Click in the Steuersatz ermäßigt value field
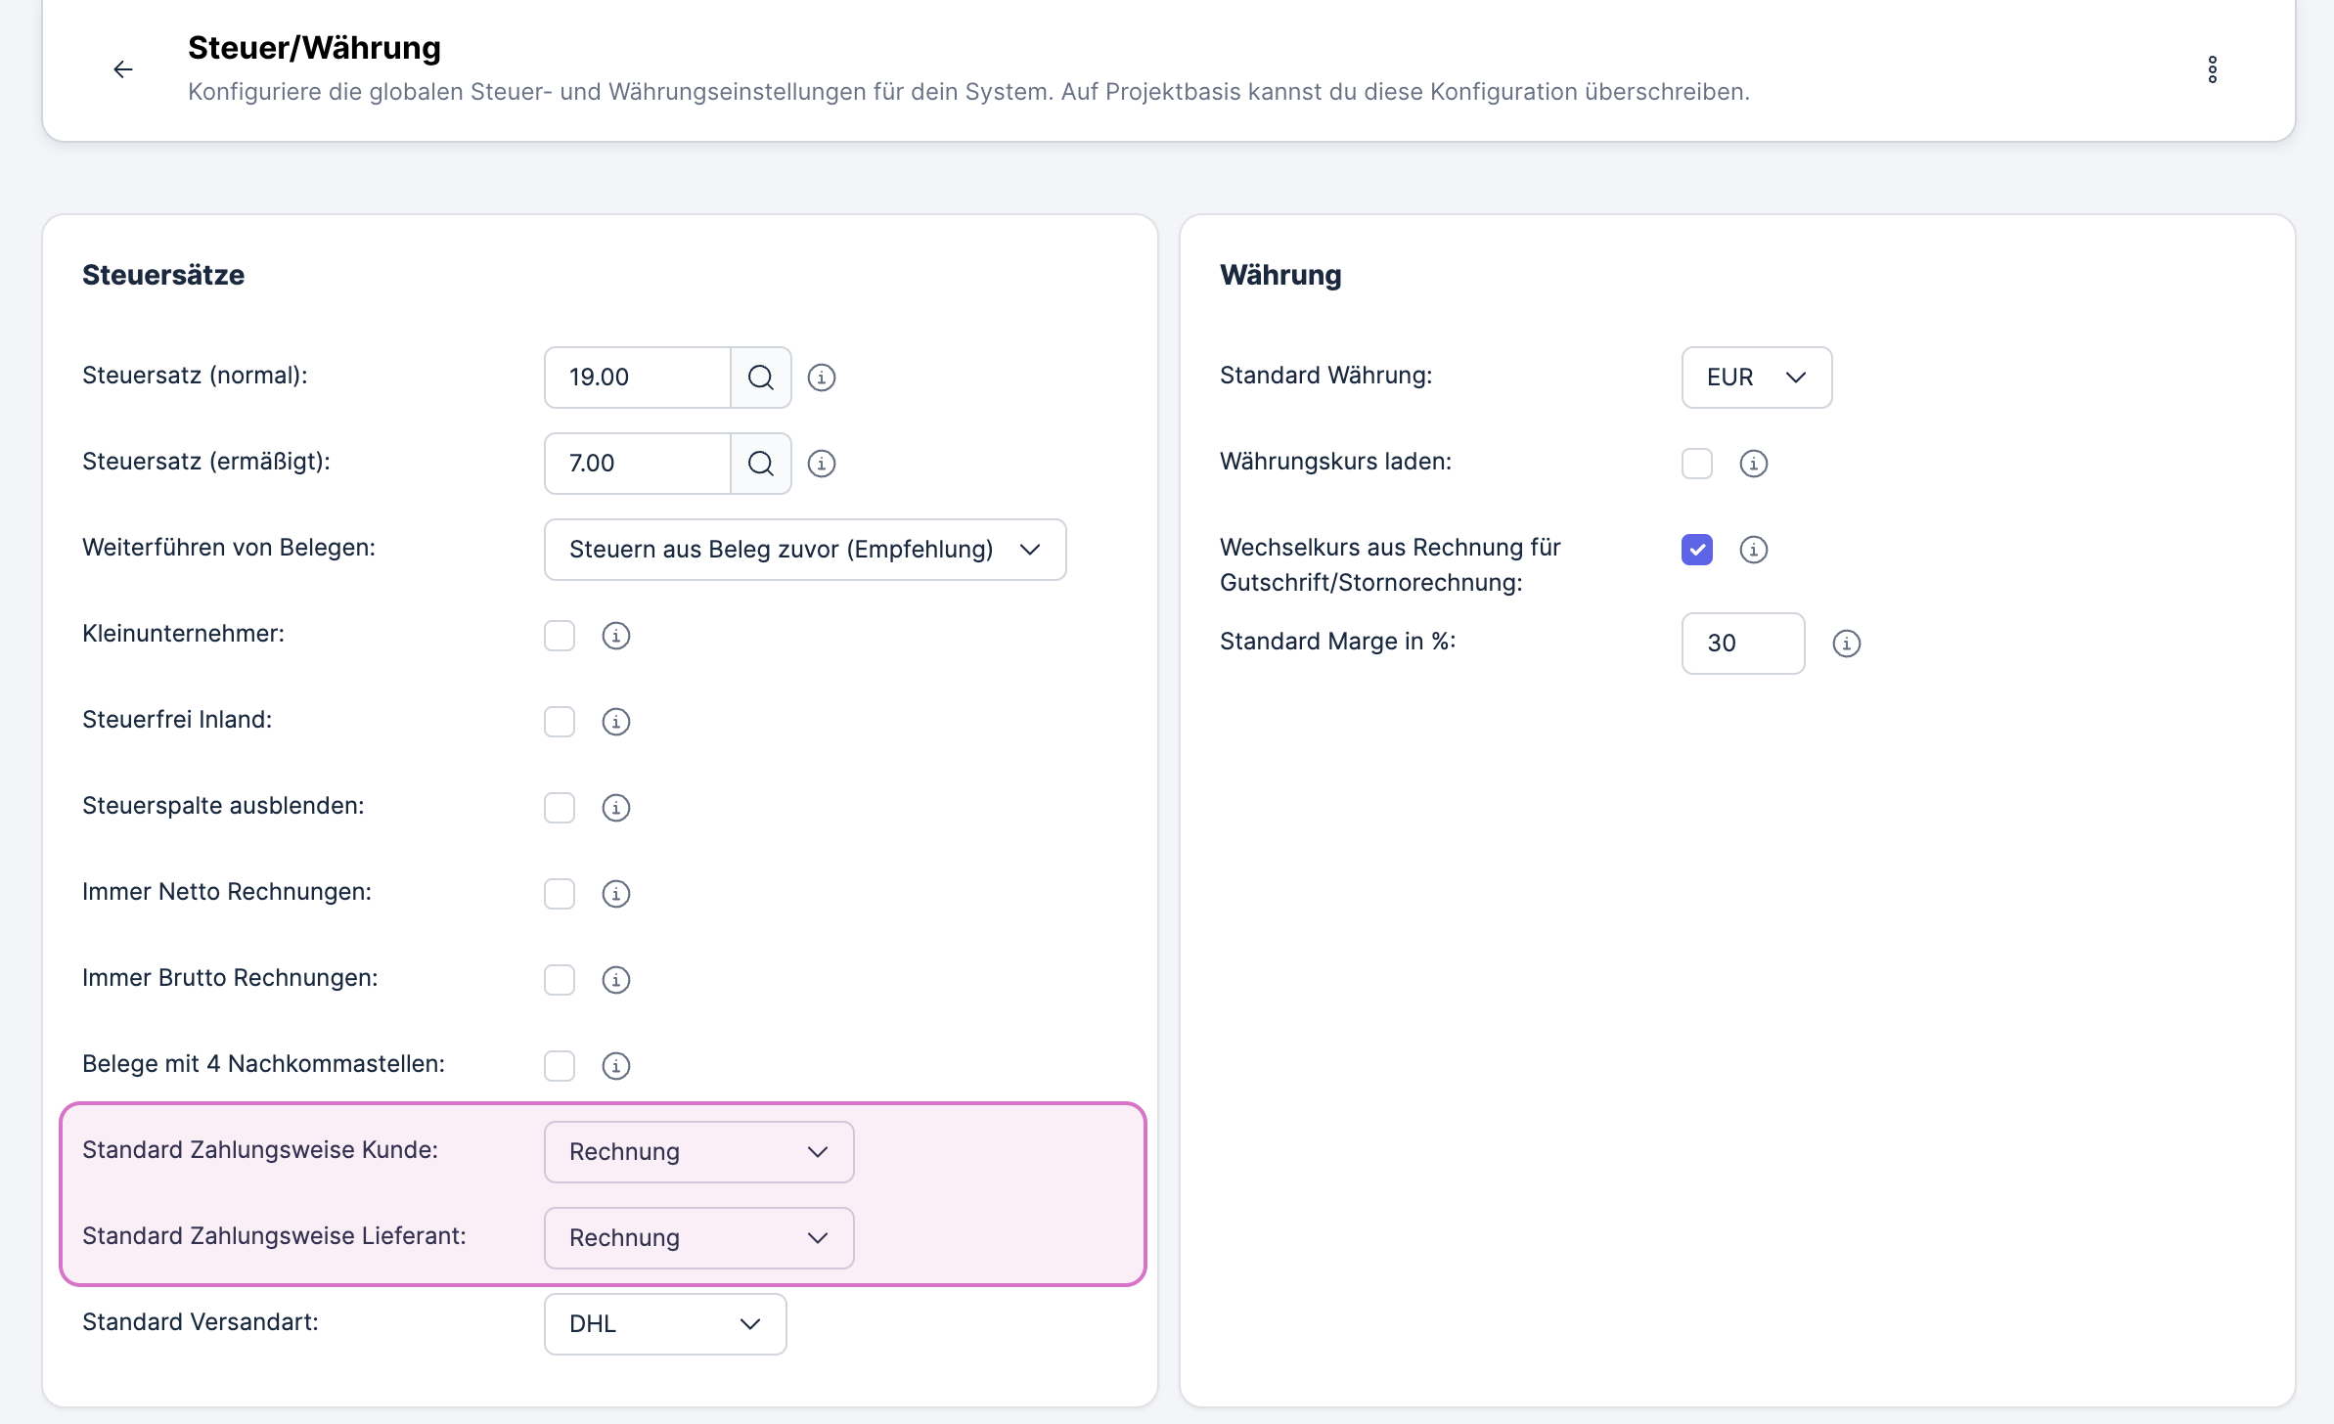Screen dimensions: 2334x1424 click(x=637, y=463)
